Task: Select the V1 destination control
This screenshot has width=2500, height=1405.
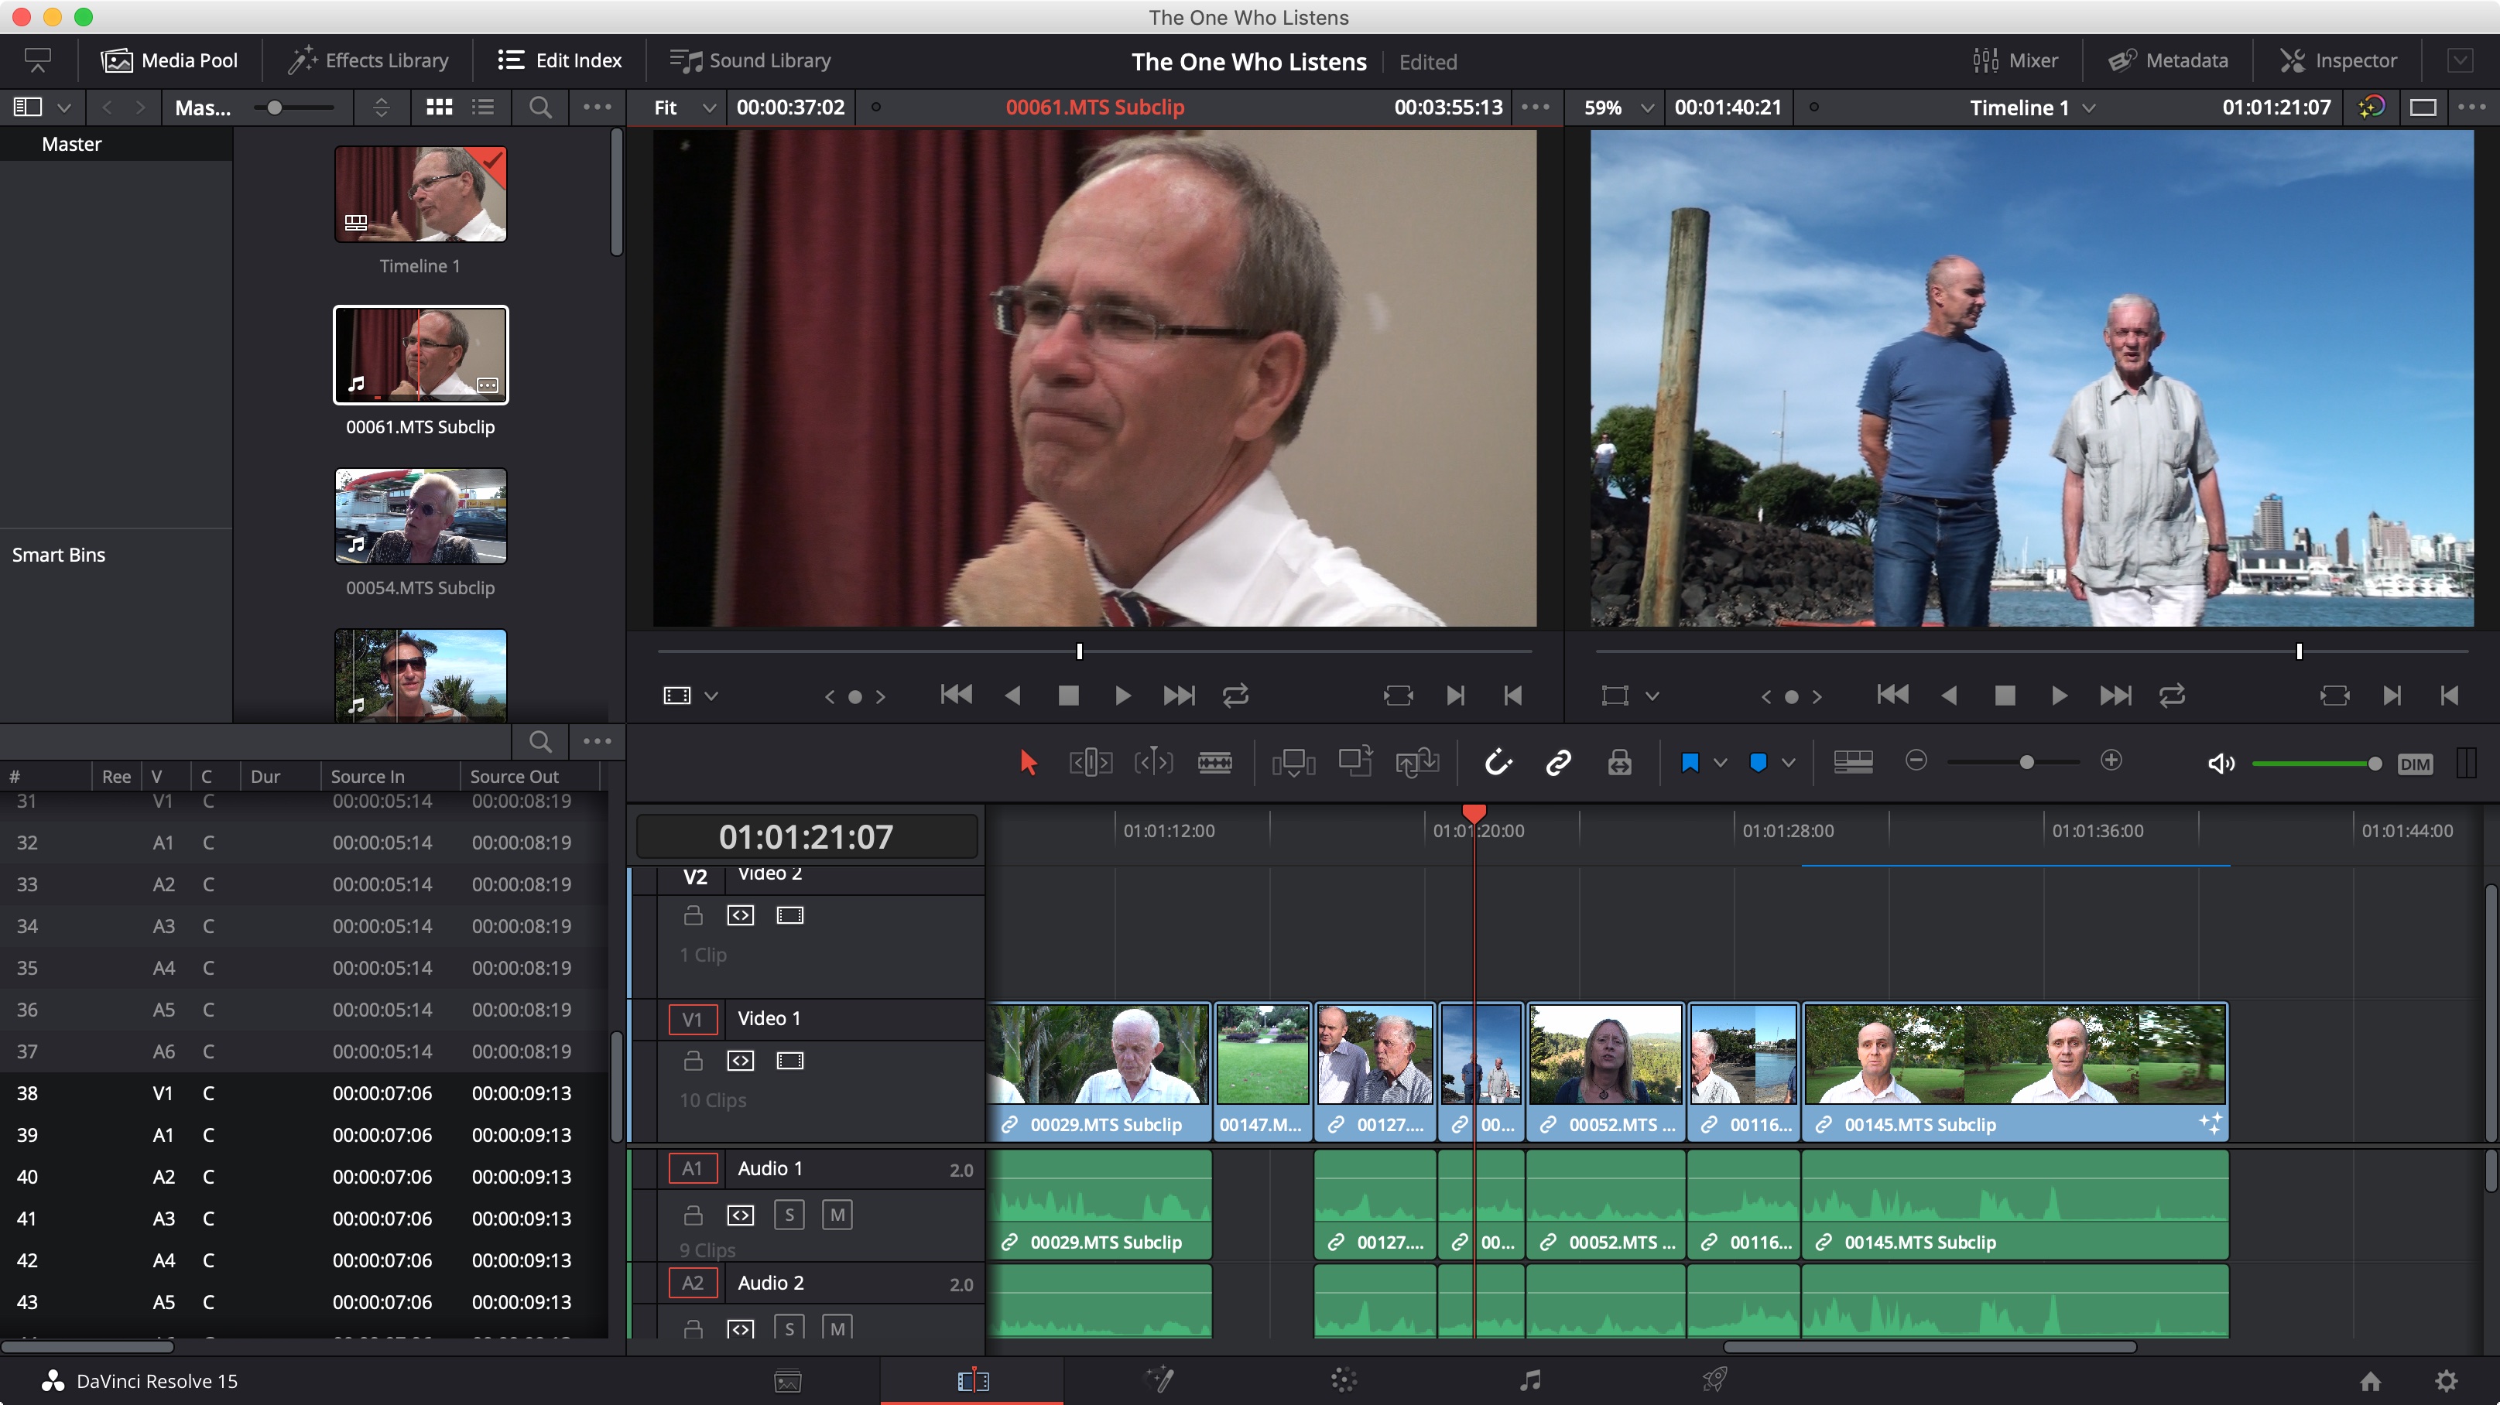Action: (x=693, y=1019)
